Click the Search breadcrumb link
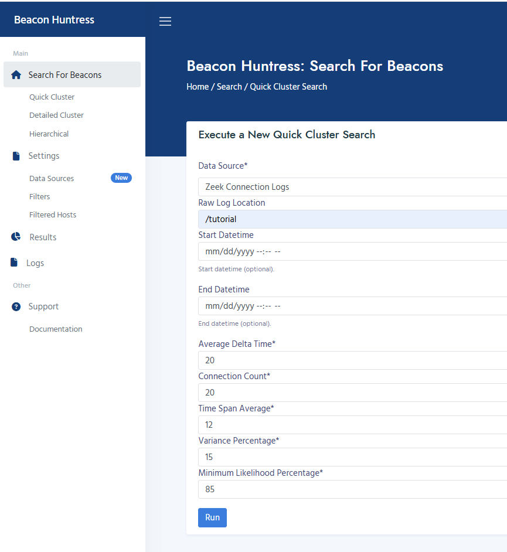The height and width of the screenshot is (552, 507). point(229,87)
